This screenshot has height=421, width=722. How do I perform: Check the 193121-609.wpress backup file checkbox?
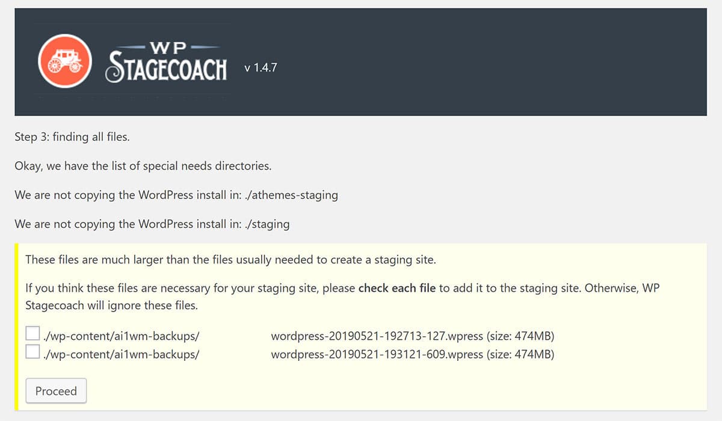click(33, 352)
